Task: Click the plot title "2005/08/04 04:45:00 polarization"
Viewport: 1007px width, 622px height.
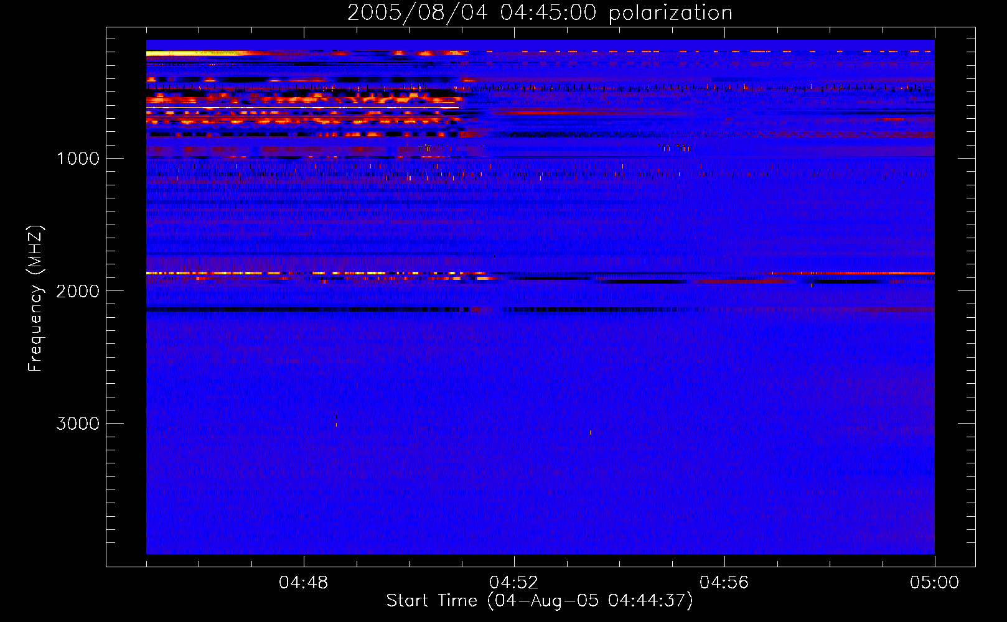Action: pos(540,12)
